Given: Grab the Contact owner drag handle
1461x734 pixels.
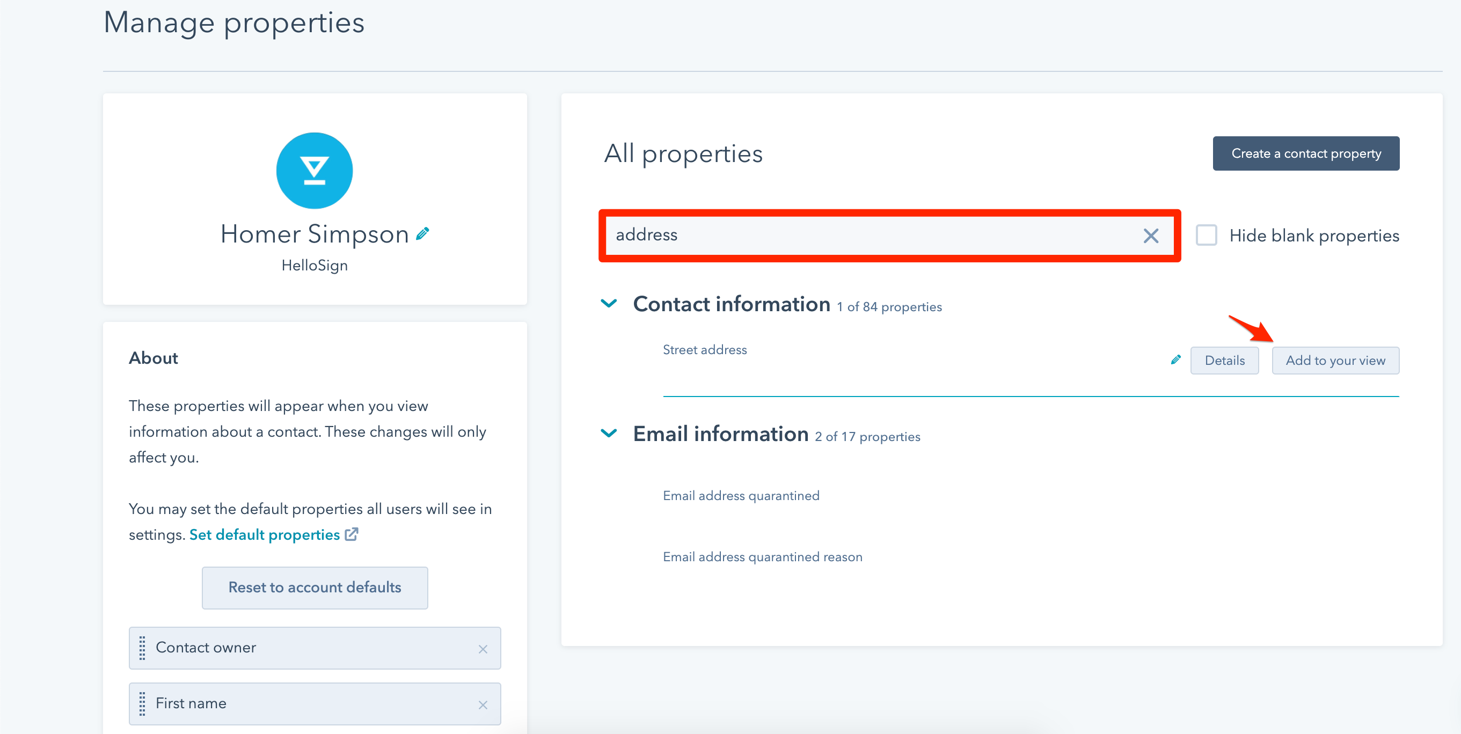Looking at the screenshot, I should (x=142, y=648).
